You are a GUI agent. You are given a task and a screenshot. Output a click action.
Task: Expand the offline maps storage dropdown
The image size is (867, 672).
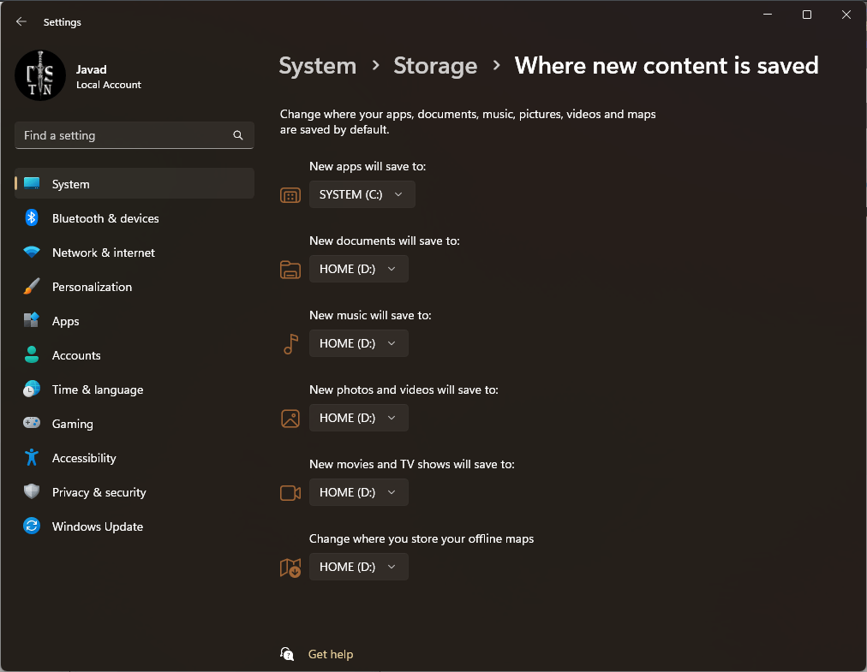click(x=358, y=567)
